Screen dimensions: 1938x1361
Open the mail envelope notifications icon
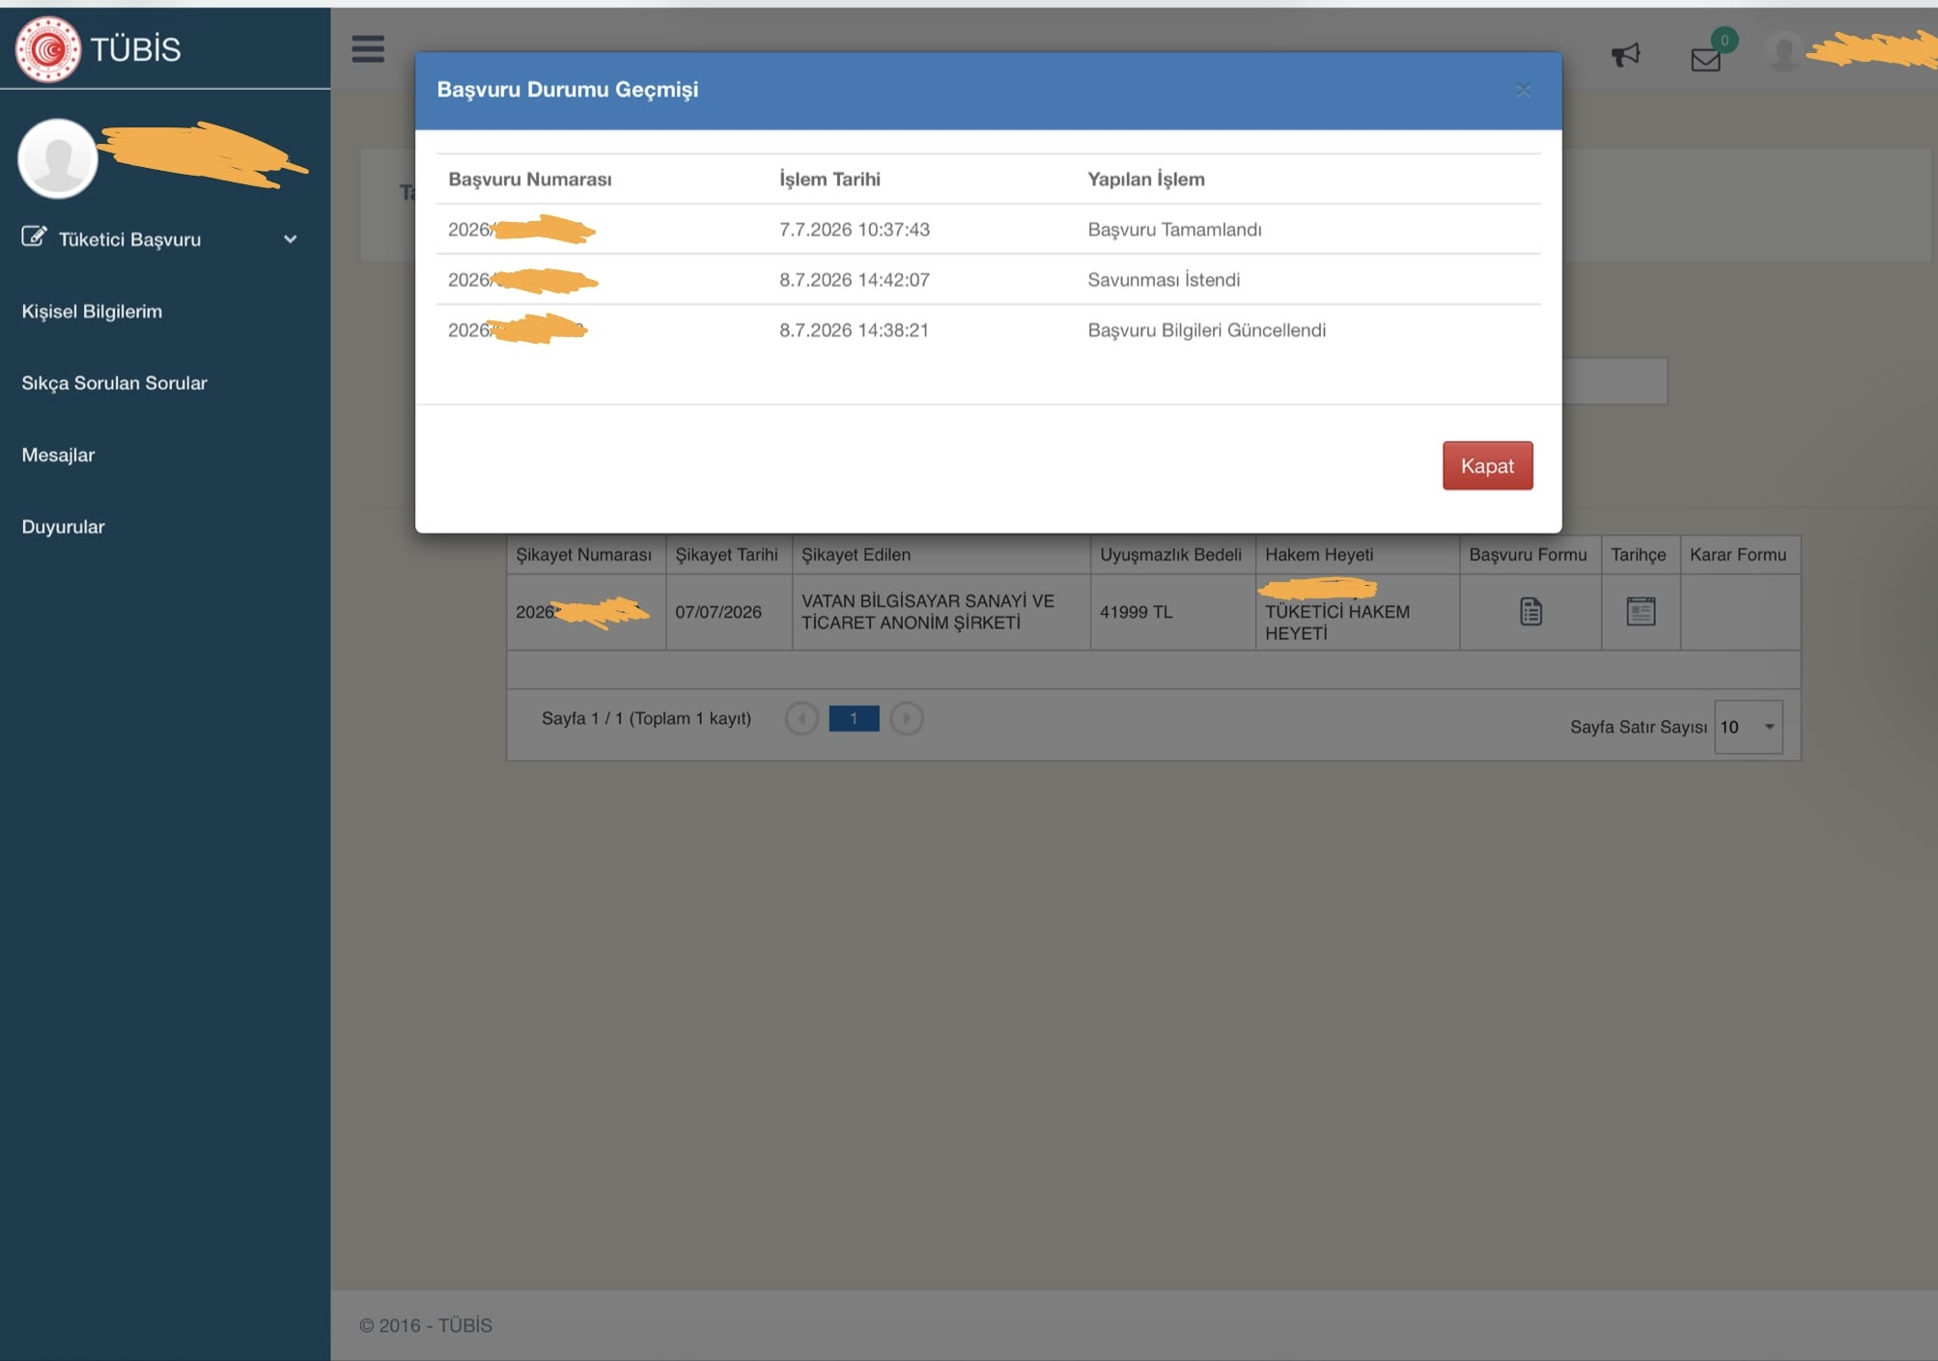point(1706,60)
